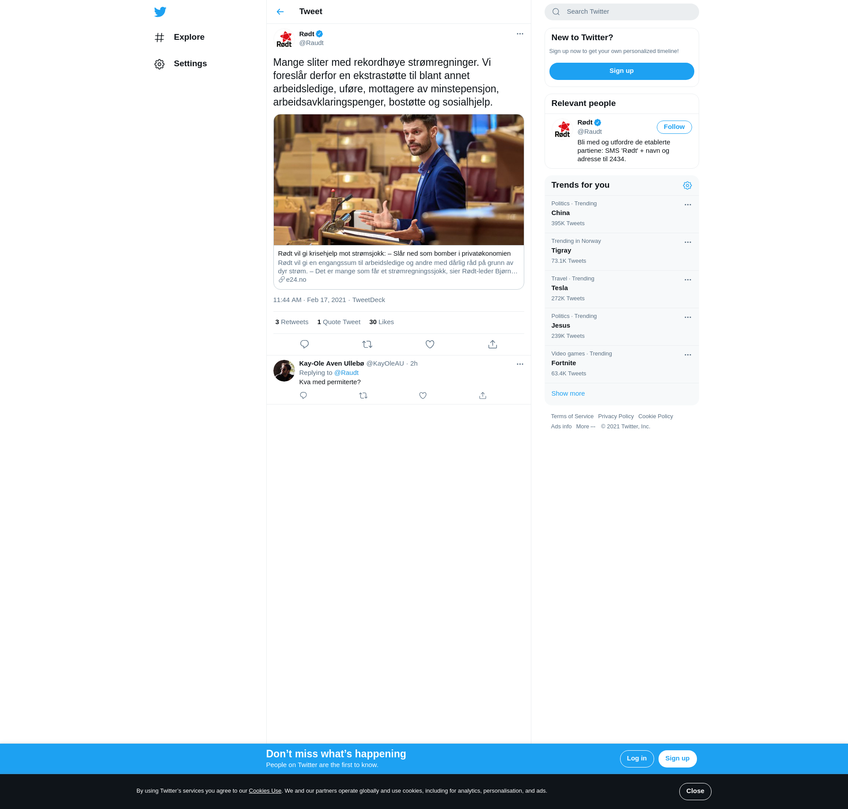
Task: Click Sign up on bottom banner
Action: pos(677,759)
